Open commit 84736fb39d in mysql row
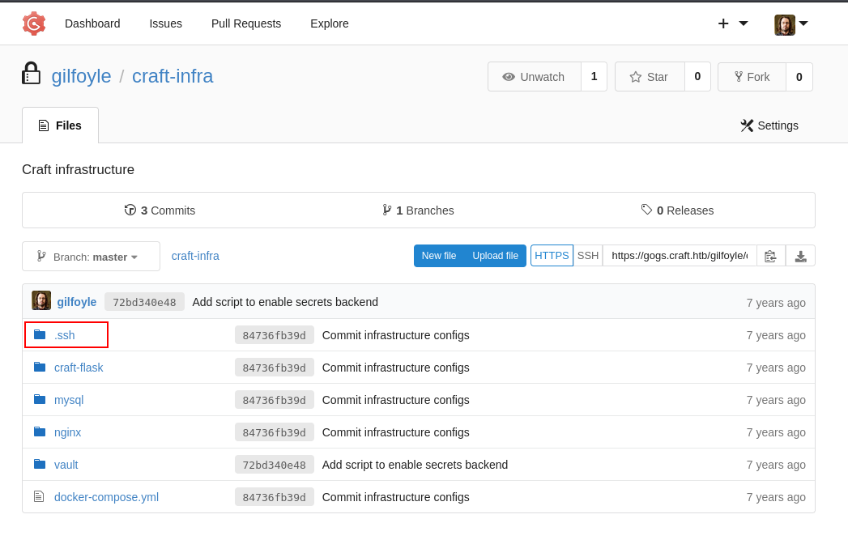This screenshot has width=848, height=557. [275, 400]
